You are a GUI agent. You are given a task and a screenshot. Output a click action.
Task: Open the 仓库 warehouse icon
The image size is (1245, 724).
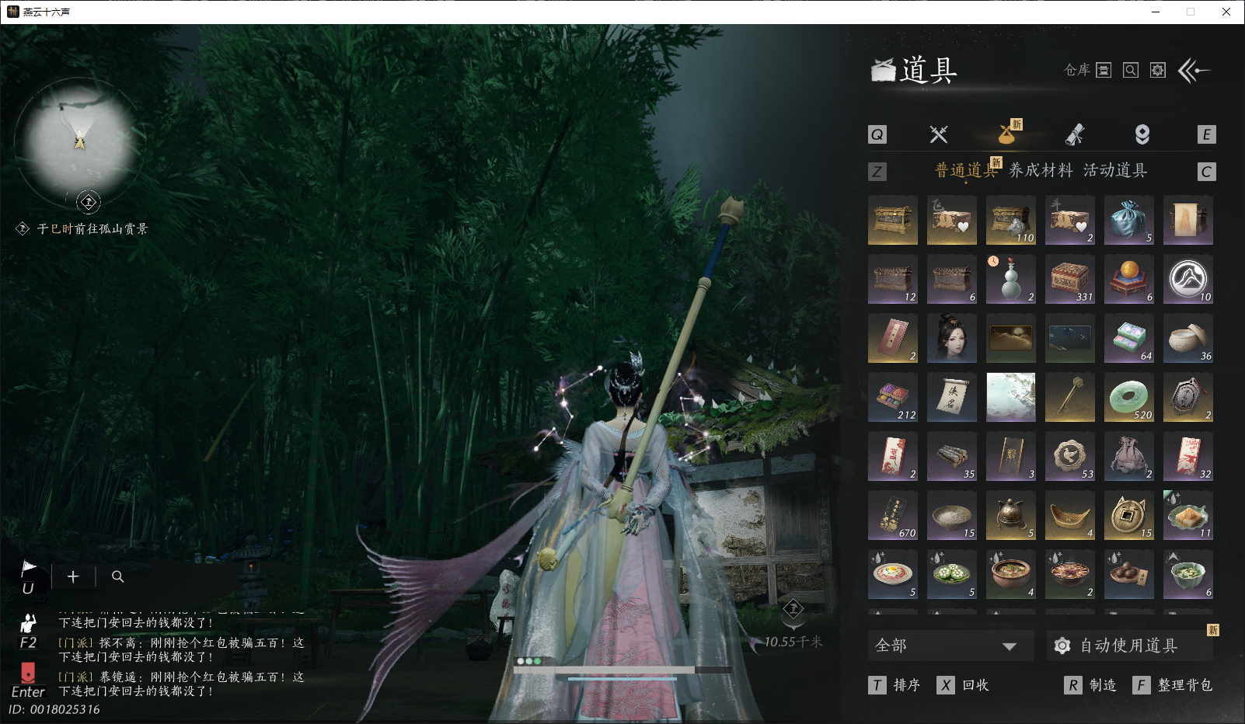(x=1104, y=70)
